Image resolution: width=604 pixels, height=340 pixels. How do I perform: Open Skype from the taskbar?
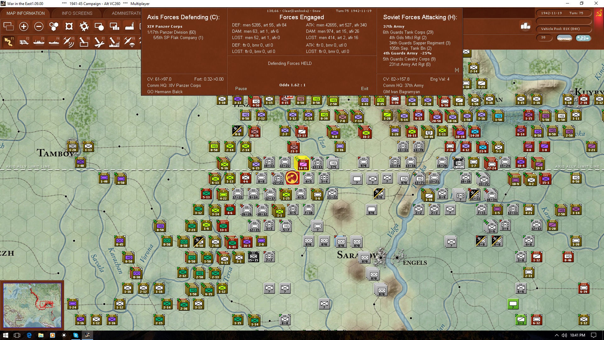[76, 335]
